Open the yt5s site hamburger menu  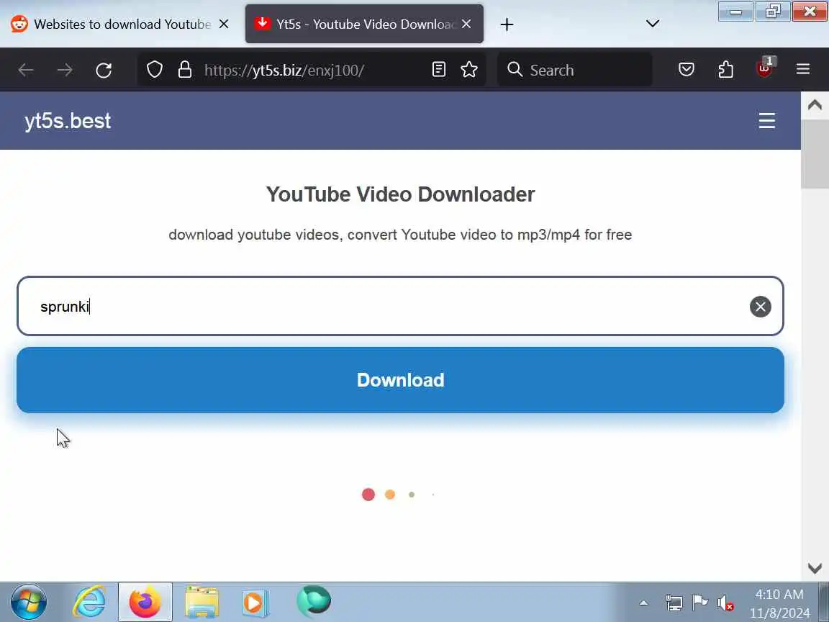(x=766, y=121)
